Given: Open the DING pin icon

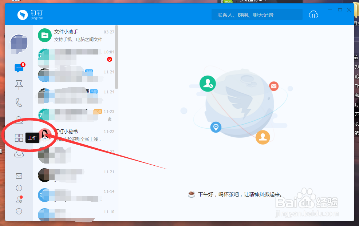Looking at the screenshot, I should 19,85.
